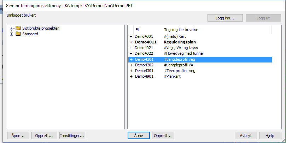
Task: Expand the Sist brukte prosjekter tree node
Action: coord(12,28)
